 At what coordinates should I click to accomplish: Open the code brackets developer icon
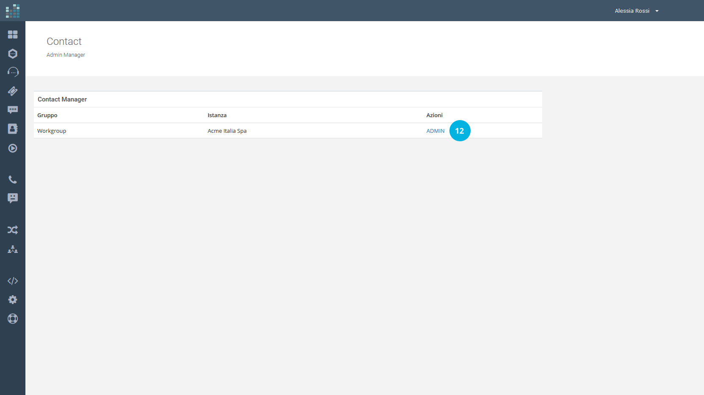click(x=13, y=281)
